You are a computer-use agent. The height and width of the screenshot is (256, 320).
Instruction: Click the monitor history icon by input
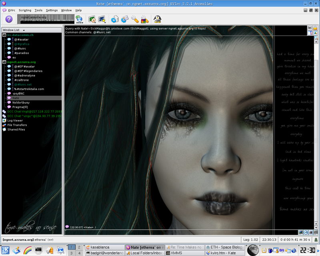[301, 232]
